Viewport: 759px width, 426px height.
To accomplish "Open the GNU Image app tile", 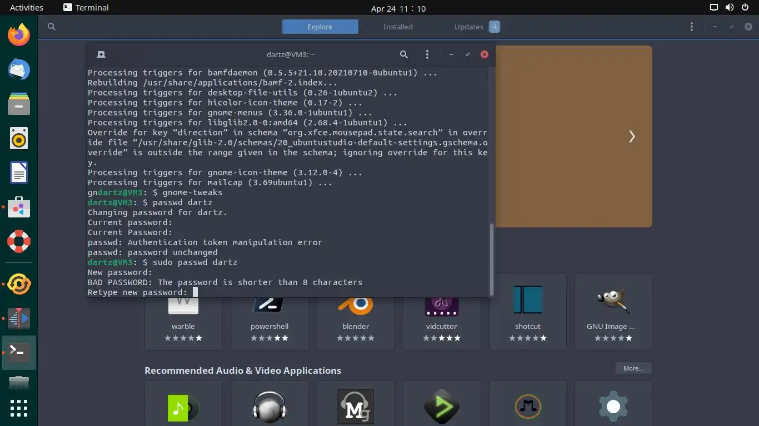I will point(613,312).
